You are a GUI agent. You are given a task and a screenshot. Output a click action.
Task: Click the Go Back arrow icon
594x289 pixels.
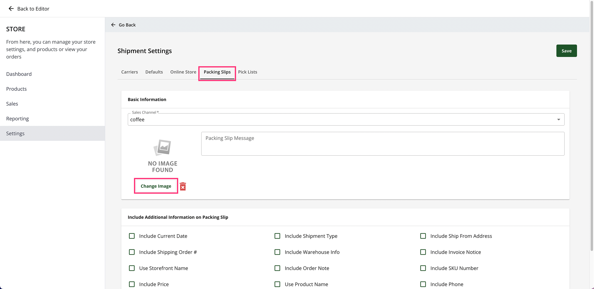(x=113, y=25)
